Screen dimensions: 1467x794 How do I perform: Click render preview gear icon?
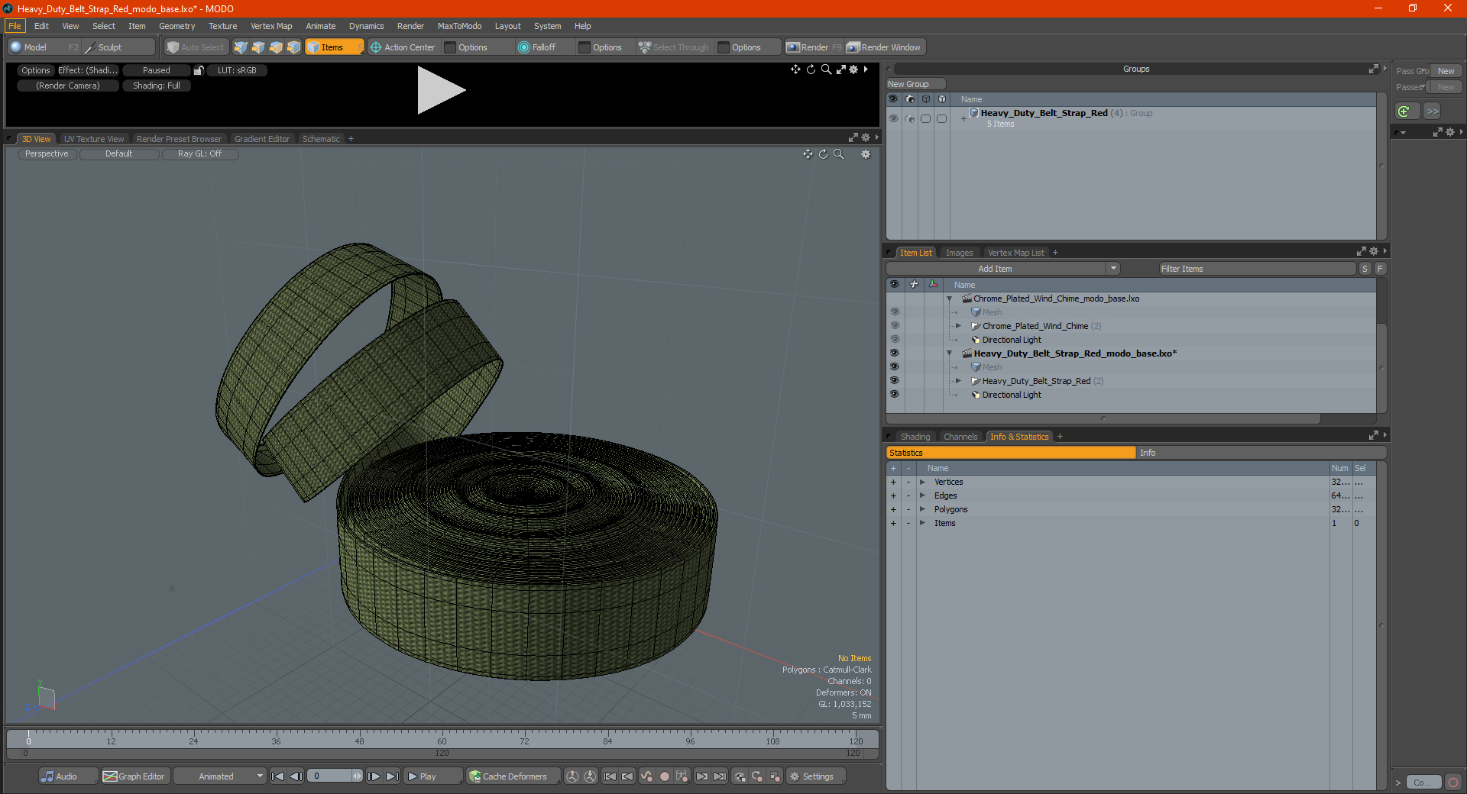[x=853, y=69]
